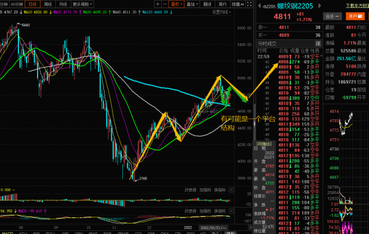Switch to 60分钟 chart tab
Viewport: 369px width, 234px height.
(x=17, y=4)
